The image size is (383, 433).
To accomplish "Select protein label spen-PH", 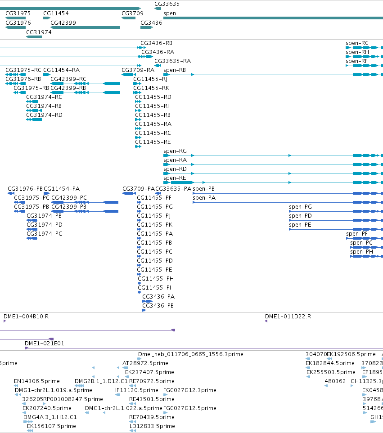I will click(x=361, y=252).
